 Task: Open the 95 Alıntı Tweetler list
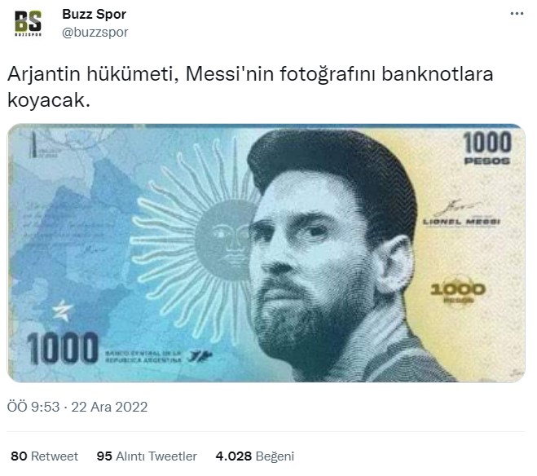point(147,456)
